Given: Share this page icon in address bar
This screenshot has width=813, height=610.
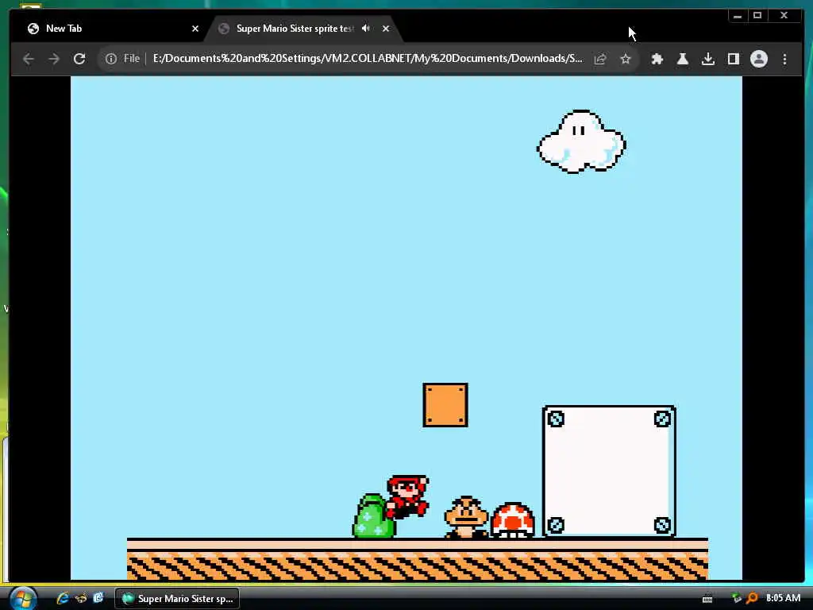Looking at the screenshot, I should click(600, 59).
